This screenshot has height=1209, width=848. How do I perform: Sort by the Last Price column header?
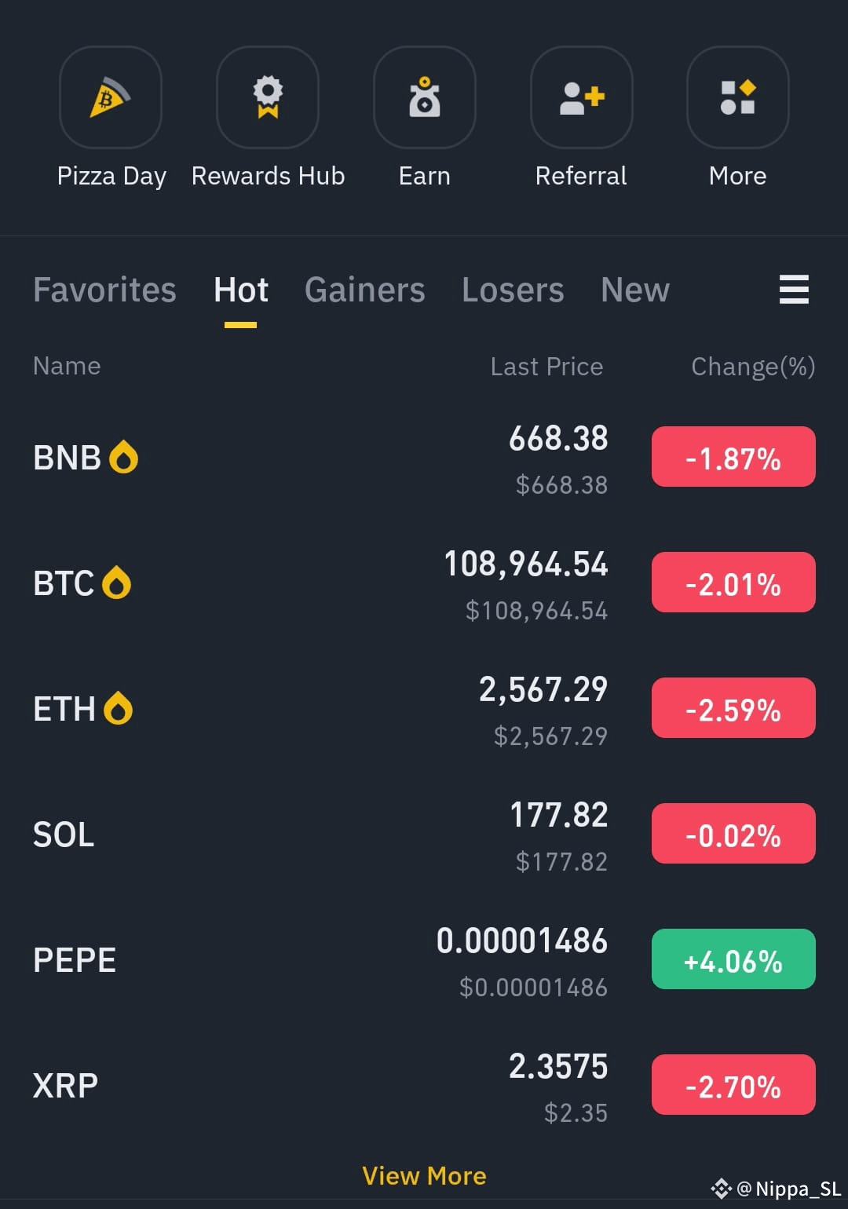[x=546, y=367]
